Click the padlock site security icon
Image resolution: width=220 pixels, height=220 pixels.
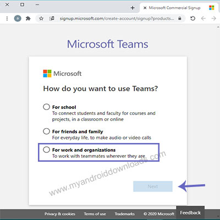pyautogui.click(x=180, y=18)
